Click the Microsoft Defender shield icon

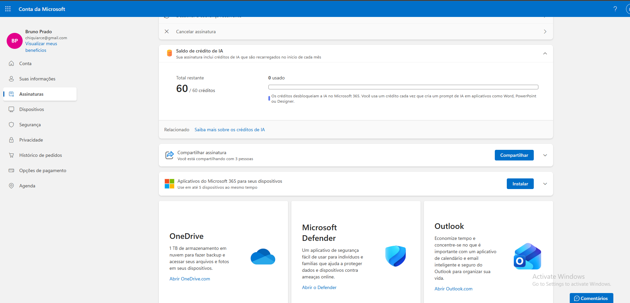tap(396, 256)
